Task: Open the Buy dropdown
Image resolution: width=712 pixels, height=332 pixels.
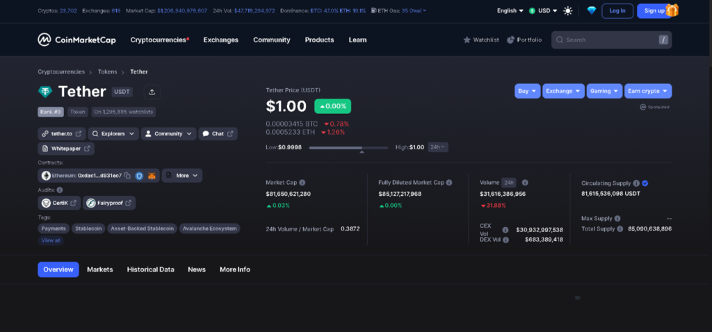Action: pyautogui.click(x=527, y=91)
